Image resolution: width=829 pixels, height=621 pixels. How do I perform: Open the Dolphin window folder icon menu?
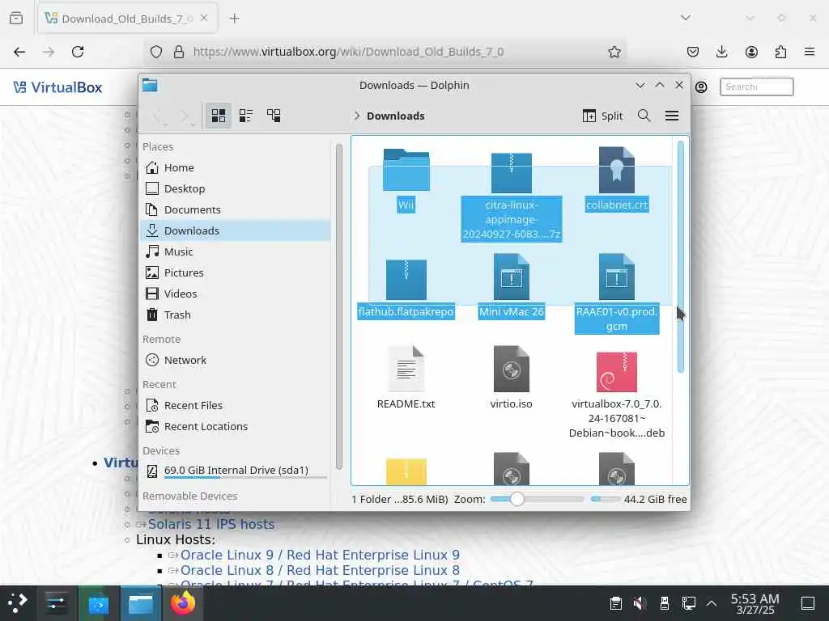pyautogui.click(x=150, y=85)
